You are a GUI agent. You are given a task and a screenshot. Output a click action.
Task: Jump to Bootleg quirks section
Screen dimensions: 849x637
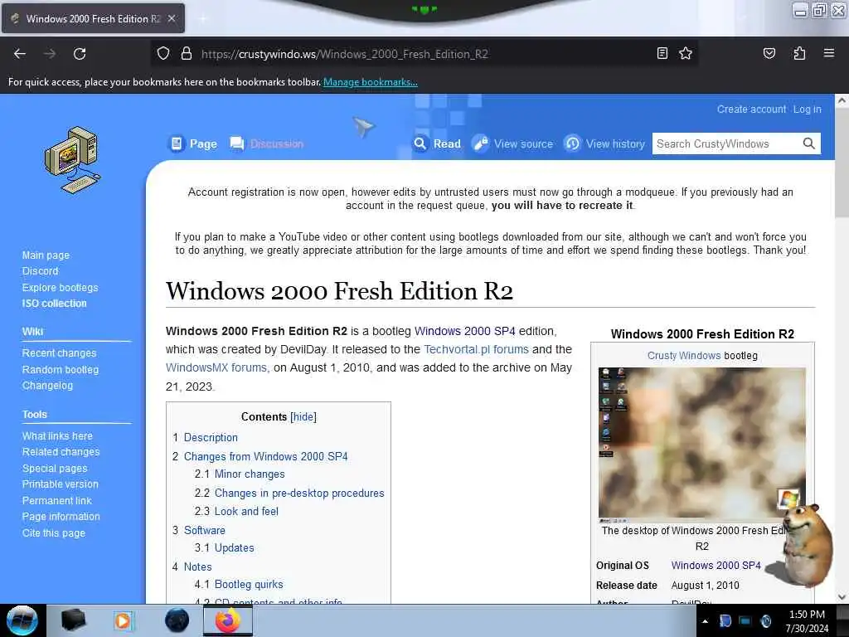249,585
